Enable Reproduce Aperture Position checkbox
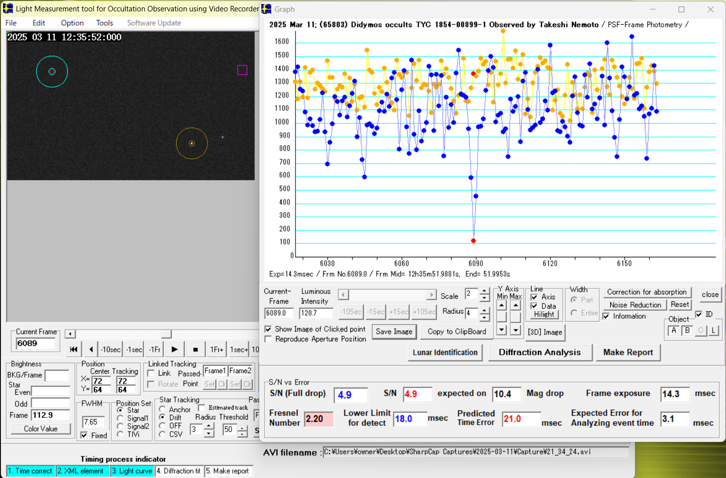 [x=268, y=339]
